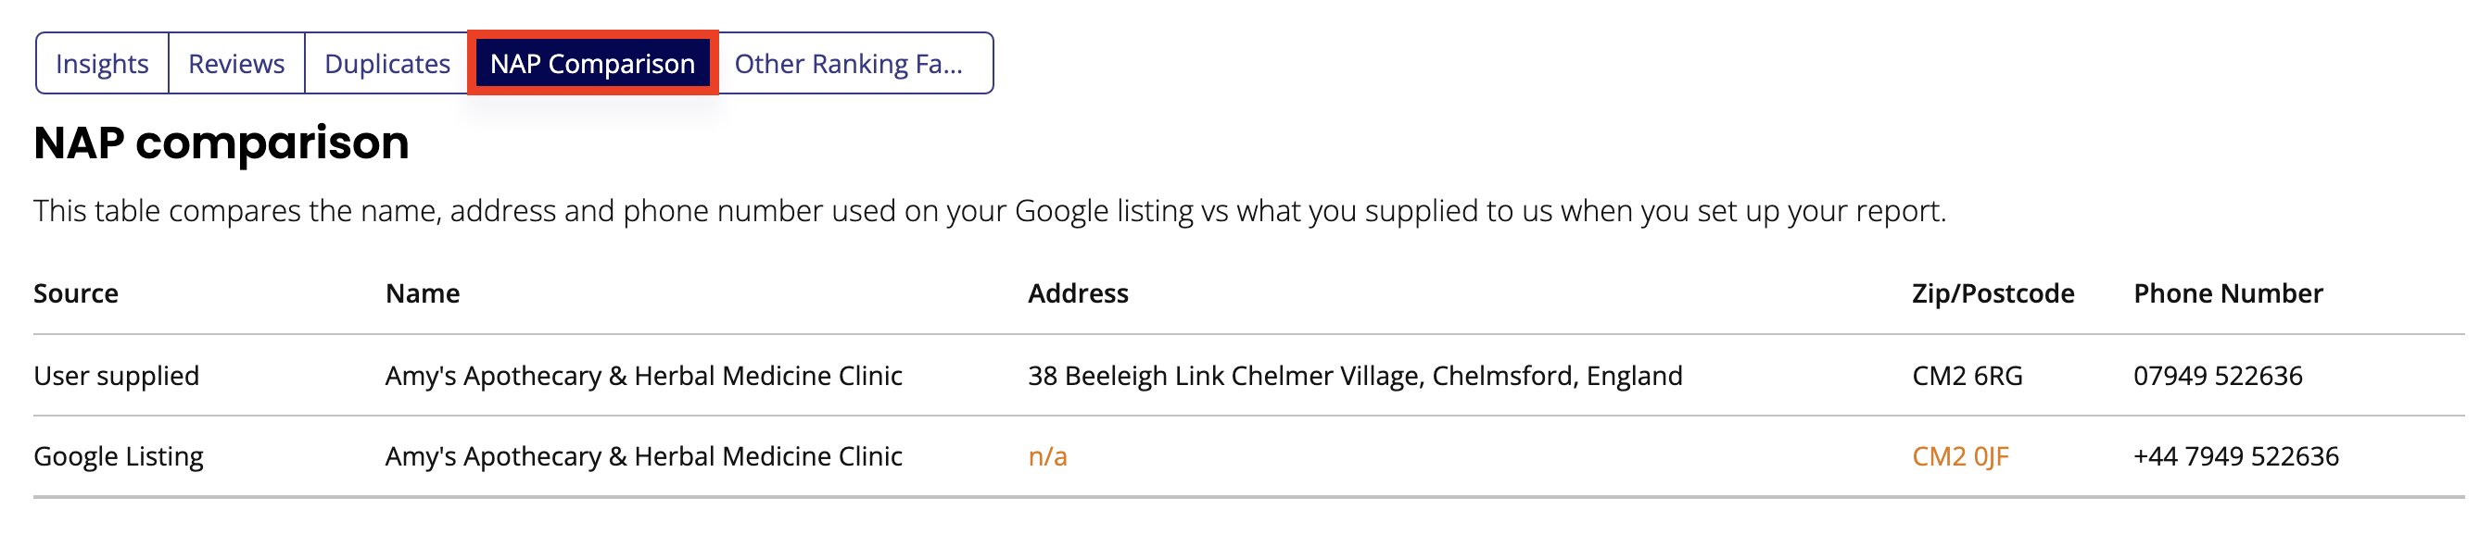
Task: Switch to the Reviews tab
Action: [236, 64]
